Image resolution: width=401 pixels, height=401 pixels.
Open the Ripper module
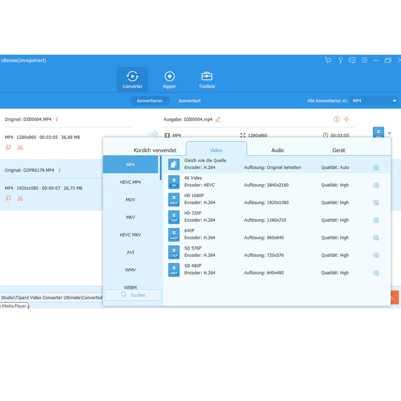(x=169, y=80)
